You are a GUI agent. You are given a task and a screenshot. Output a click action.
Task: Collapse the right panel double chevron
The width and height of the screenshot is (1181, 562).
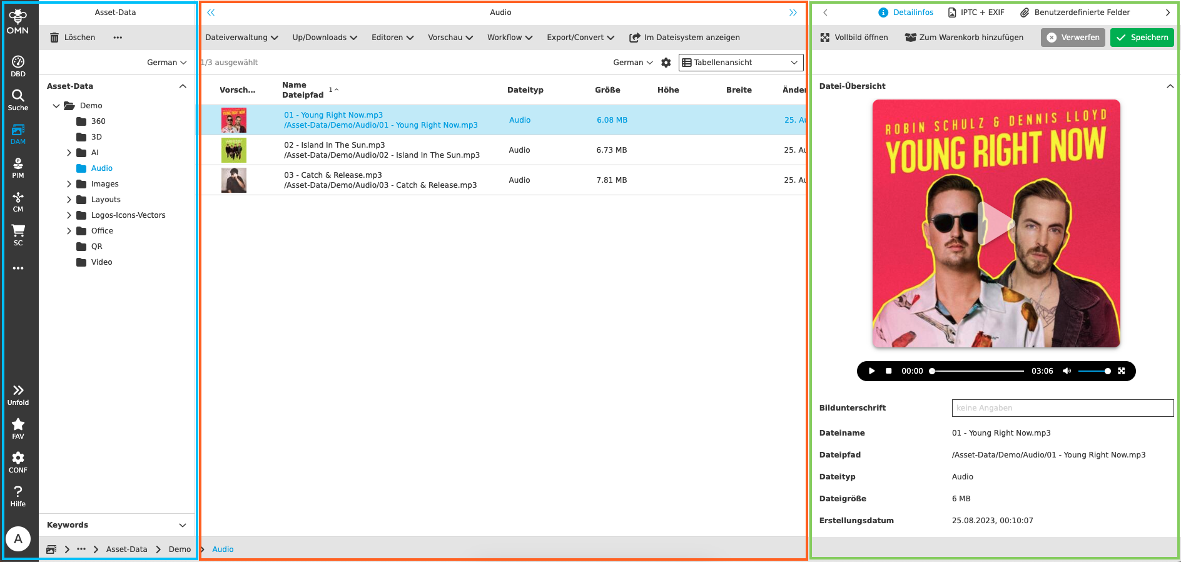pyautogui.click(x=793, y=13)
